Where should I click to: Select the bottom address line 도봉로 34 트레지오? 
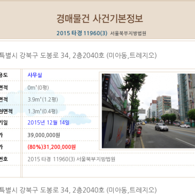[x=78, y=190]
